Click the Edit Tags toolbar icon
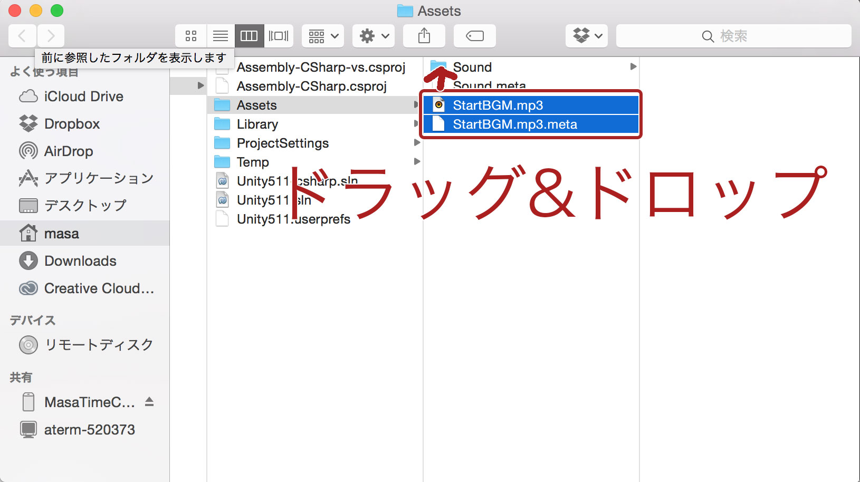 pyautogui.click(x=475, y=36)
